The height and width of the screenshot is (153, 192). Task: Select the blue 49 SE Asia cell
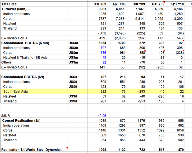pos(104,58)
